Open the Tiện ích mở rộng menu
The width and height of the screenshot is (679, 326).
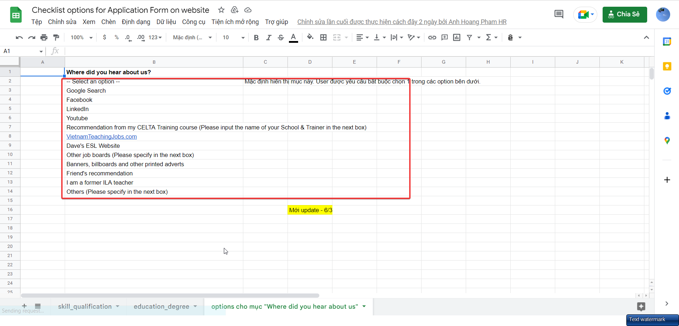[x=235, y=22]
